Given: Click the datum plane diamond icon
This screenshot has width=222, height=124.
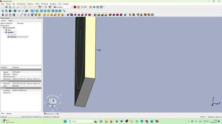Looking at the screenshot, I should click(x=25, y=15).
